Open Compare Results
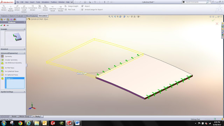 (x=61, y=9)
